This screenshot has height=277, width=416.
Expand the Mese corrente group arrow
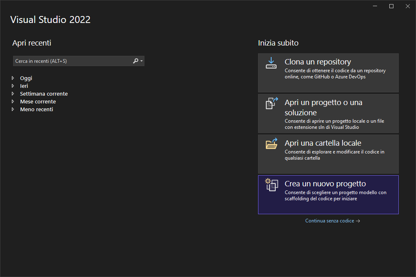(13, 101)
